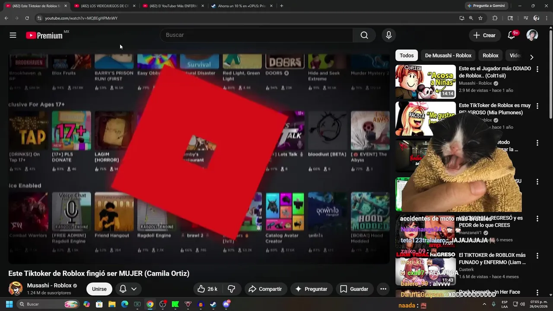
Task: Click the Buscar search input field
Action: click(257, 35)
